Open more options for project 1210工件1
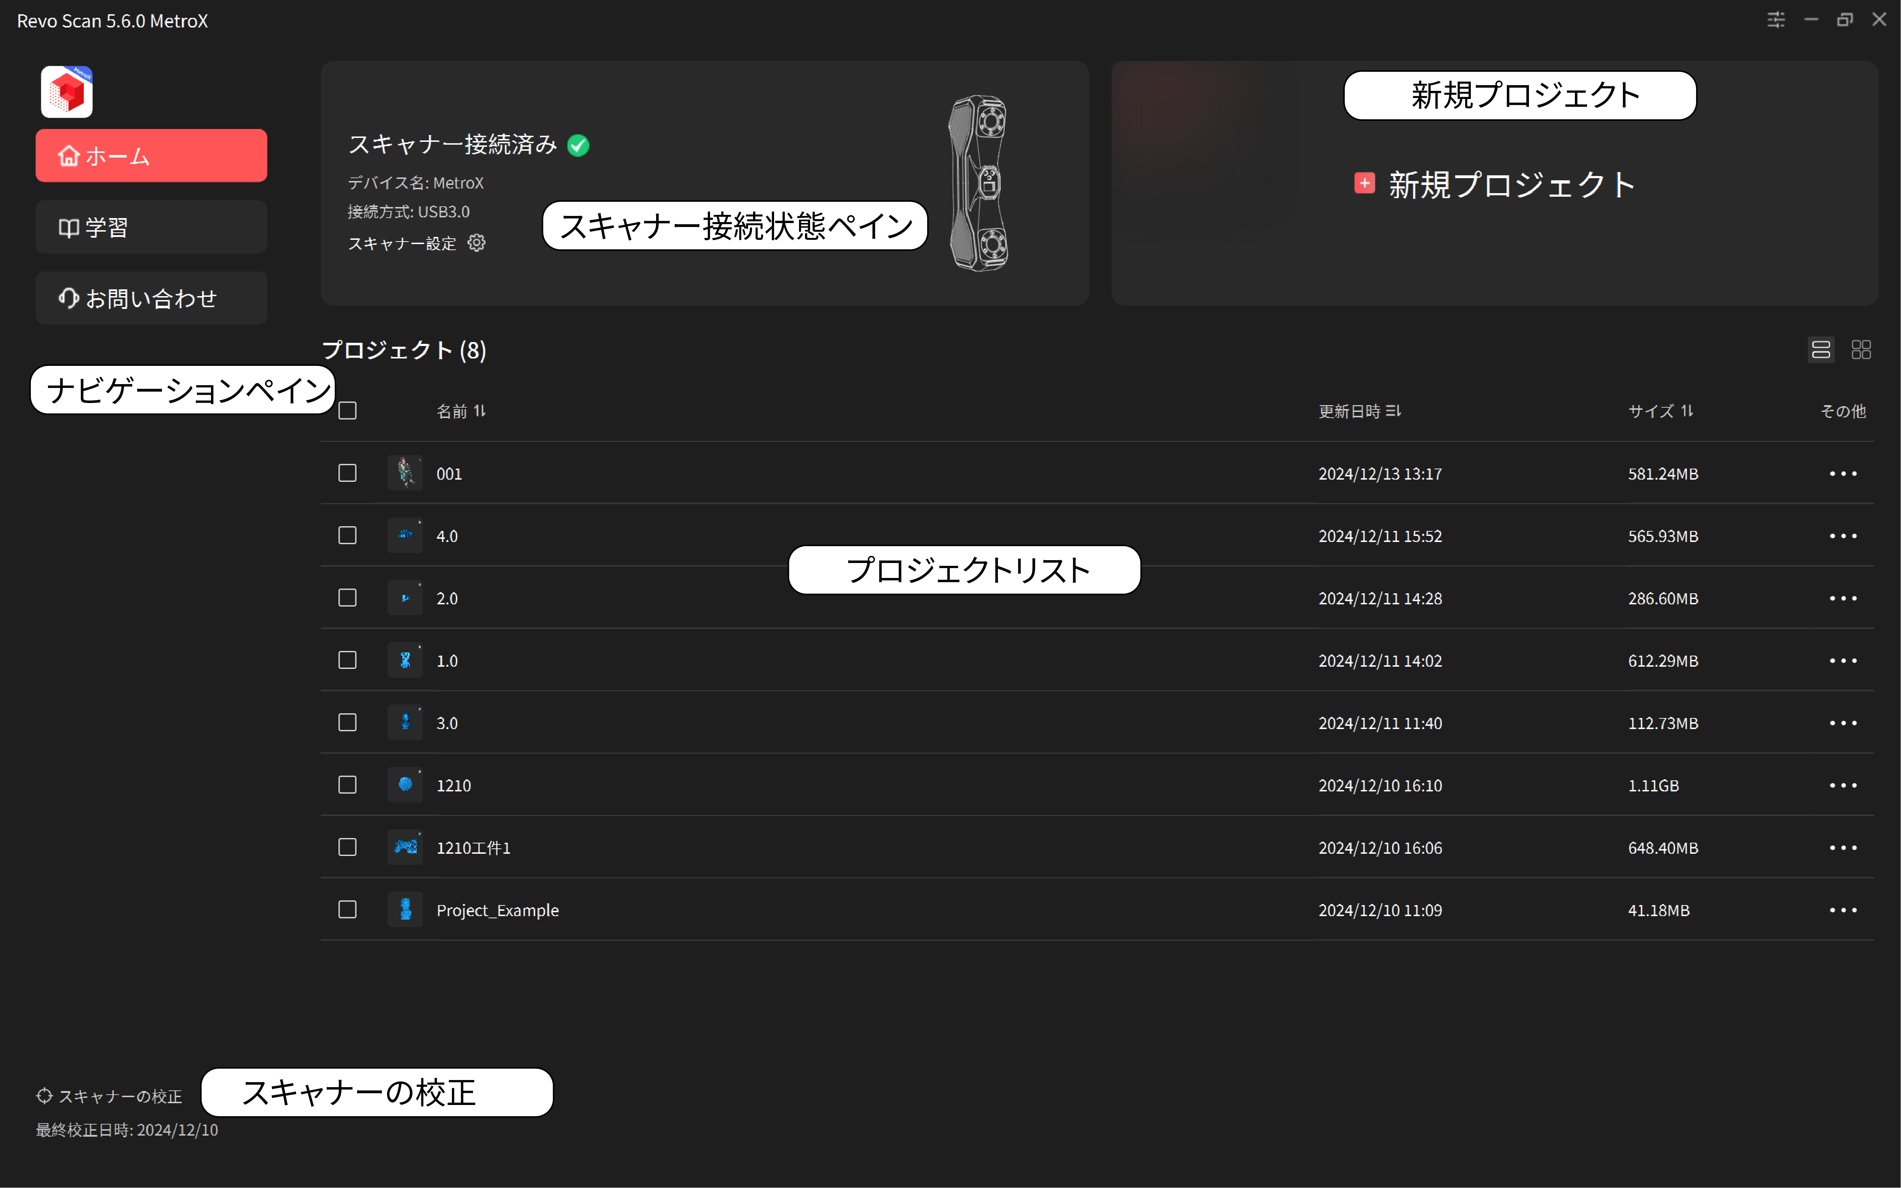Screen dimensions: 1901x1188 [1843, 848]
